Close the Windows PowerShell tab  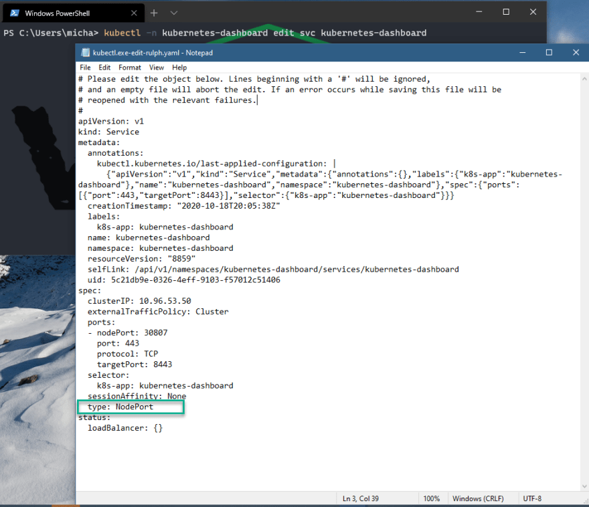[134, 13]
